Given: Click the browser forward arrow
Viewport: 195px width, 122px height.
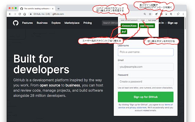Looking at the screenshot, I should click(x=15, y=14).
